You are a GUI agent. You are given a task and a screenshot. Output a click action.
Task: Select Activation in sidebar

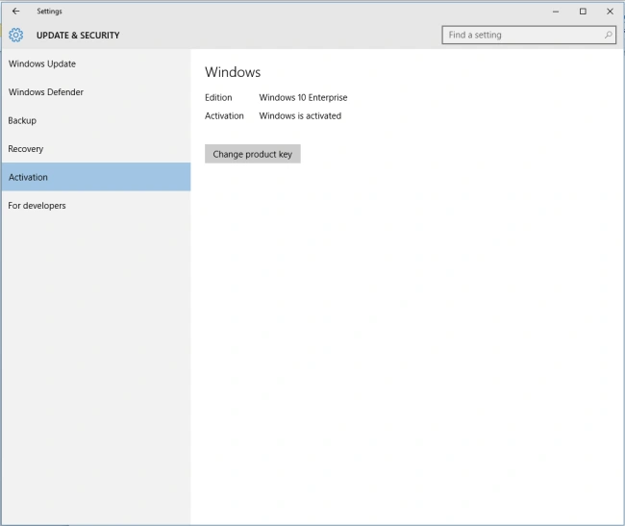click(96, 177)
